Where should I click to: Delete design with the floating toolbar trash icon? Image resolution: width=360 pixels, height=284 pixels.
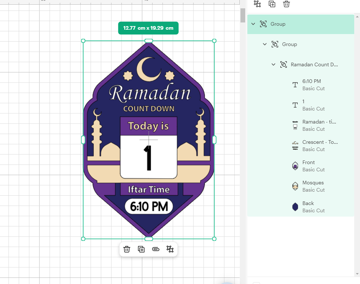pyautogui.click(x=127, y=249)
